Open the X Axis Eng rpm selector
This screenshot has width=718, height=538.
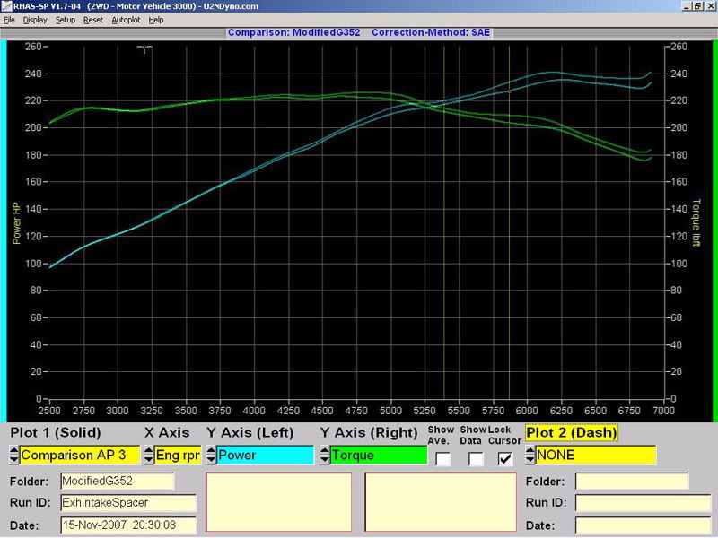[x=177, y=455]
